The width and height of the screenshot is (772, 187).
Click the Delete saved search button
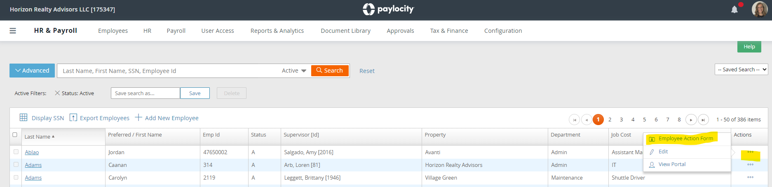(232, 93)
